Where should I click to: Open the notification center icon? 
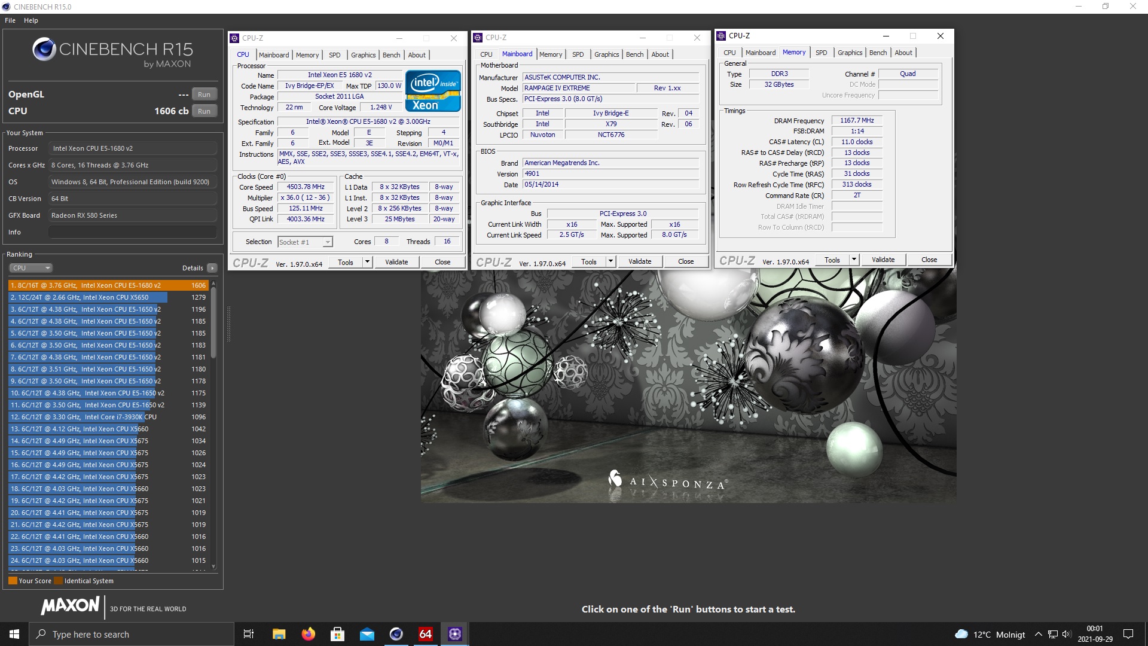[1128, 634]
